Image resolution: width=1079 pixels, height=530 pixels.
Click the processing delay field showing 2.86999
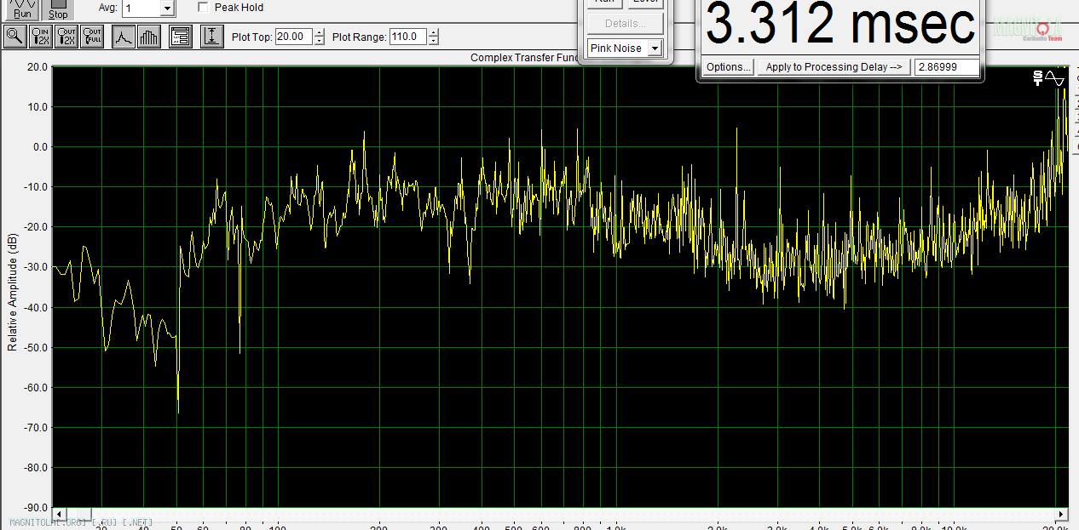946,67
